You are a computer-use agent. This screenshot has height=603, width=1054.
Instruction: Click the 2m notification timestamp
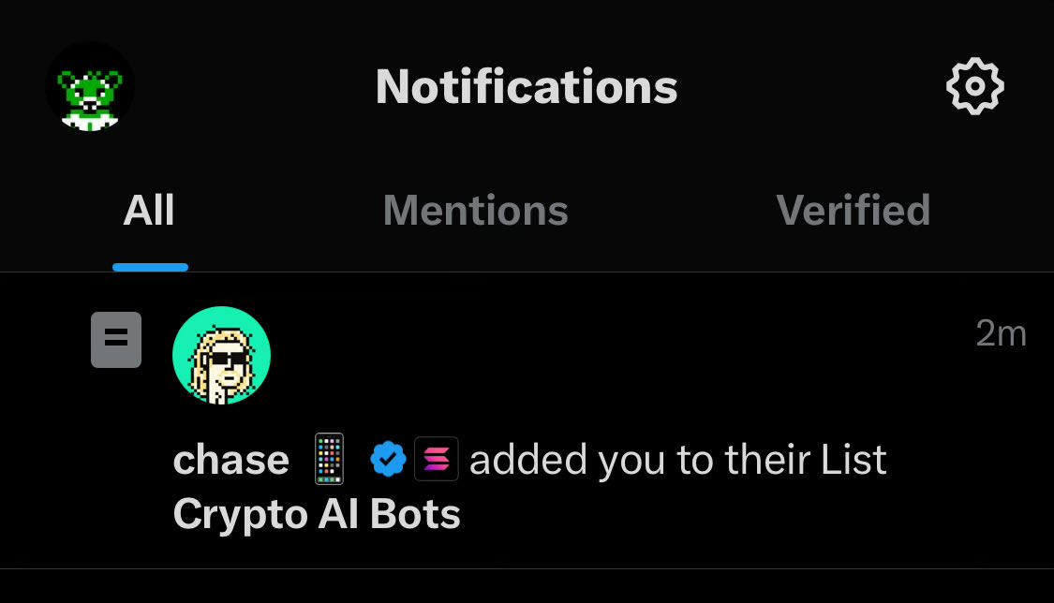tap(1001, 333)
